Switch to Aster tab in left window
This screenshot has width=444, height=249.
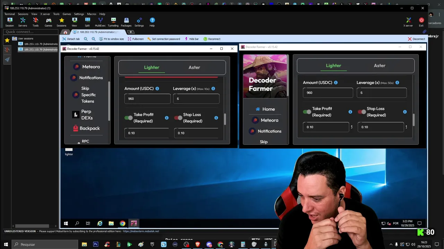coord(194,67)
